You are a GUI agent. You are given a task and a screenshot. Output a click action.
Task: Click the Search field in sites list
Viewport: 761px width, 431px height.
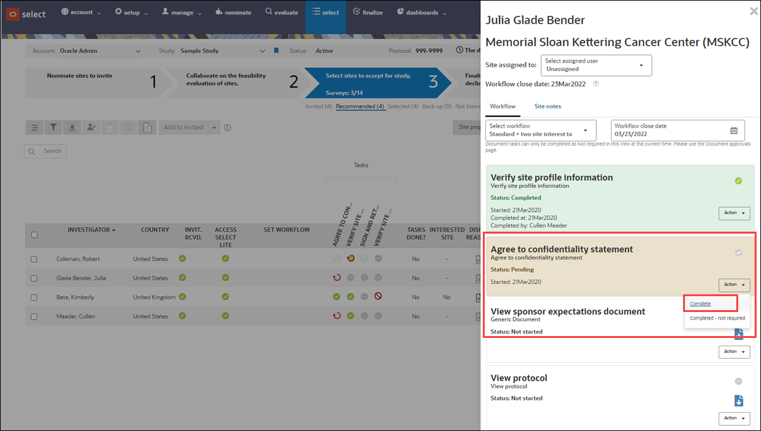pyautogui.click(x=46, y=151)
